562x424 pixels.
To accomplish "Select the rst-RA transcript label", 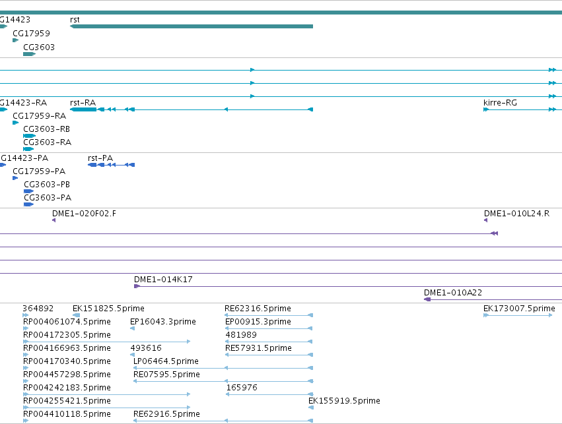I will [83, 103].
